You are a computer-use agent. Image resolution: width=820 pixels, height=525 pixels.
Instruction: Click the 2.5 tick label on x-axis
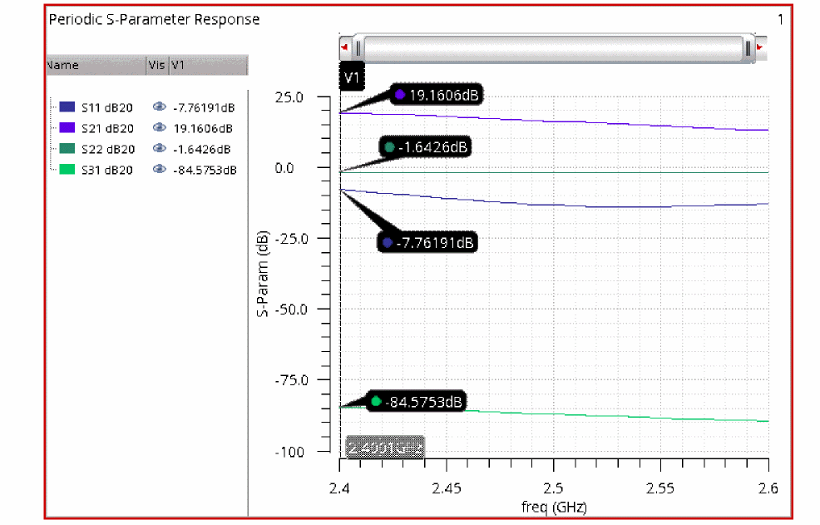pos(553,488)
